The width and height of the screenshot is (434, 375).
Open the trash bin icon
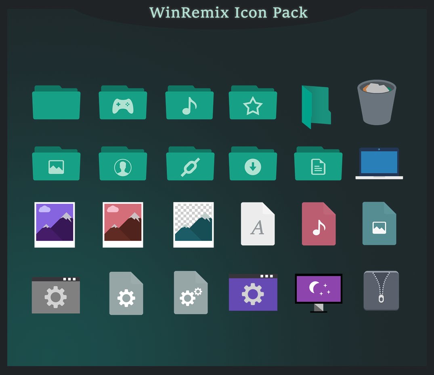coord(377,102)
